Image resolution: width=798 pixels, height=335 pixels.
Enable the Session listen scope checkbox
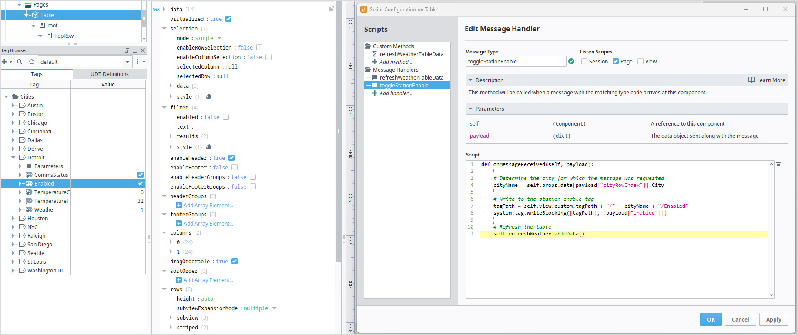click(584, 61)
